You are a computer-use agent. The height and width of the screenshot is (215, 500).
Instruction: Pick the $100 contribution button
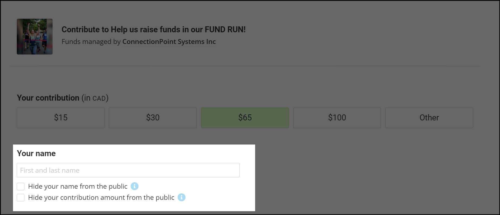(x=337, y=118)
